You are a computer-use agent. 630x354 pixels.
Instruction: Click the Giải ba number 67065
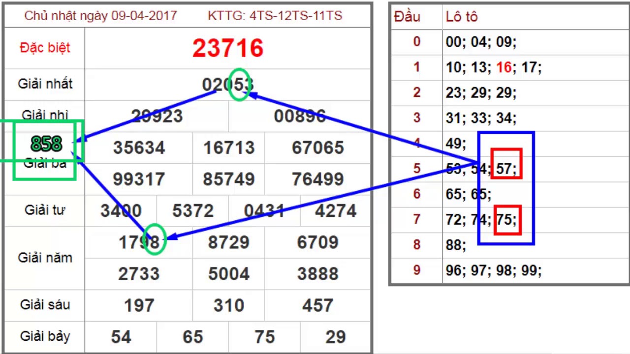(317, 148)
